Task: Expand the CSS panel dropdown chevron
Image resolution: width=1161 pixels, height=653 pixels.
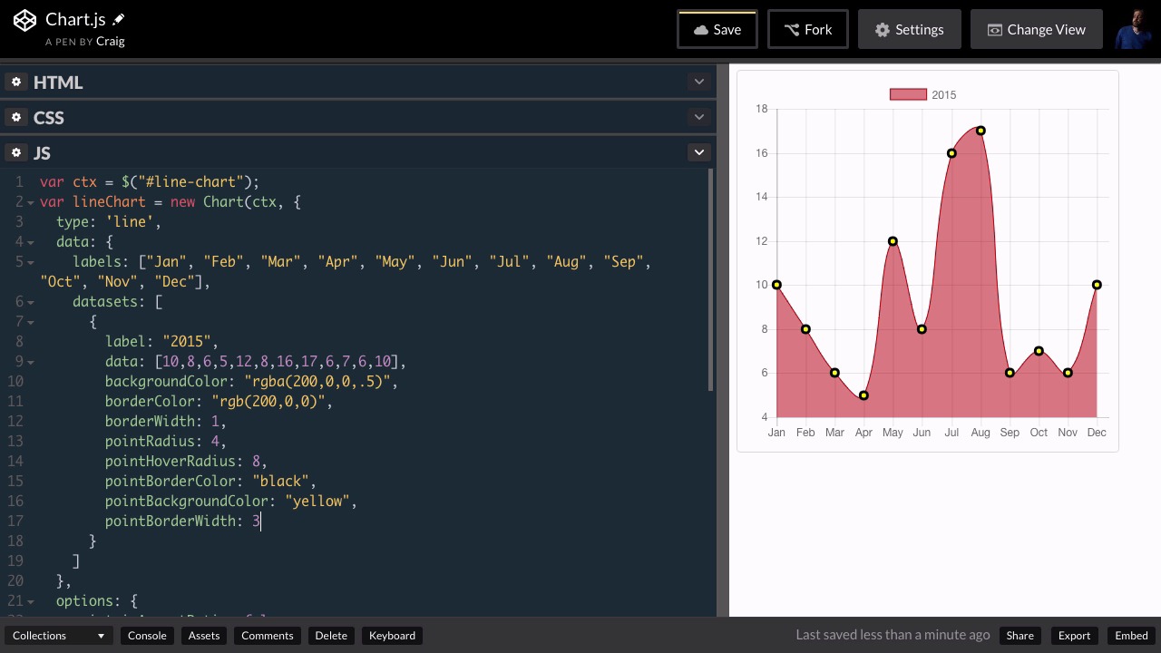Action: (x=698, y=117)
